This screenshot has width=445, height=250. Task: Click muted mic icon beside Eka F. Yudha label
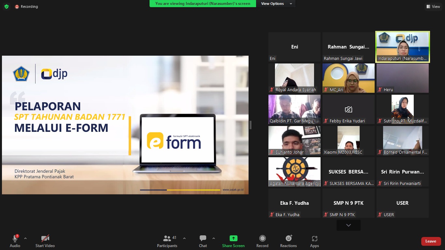pyautogui.click(x=272, y=215)
